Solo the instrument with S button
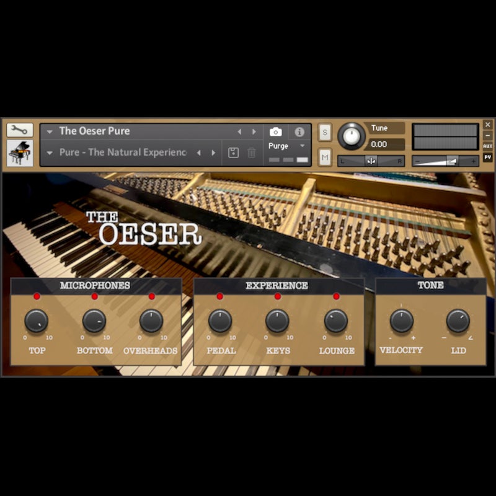 click(325, 132)
